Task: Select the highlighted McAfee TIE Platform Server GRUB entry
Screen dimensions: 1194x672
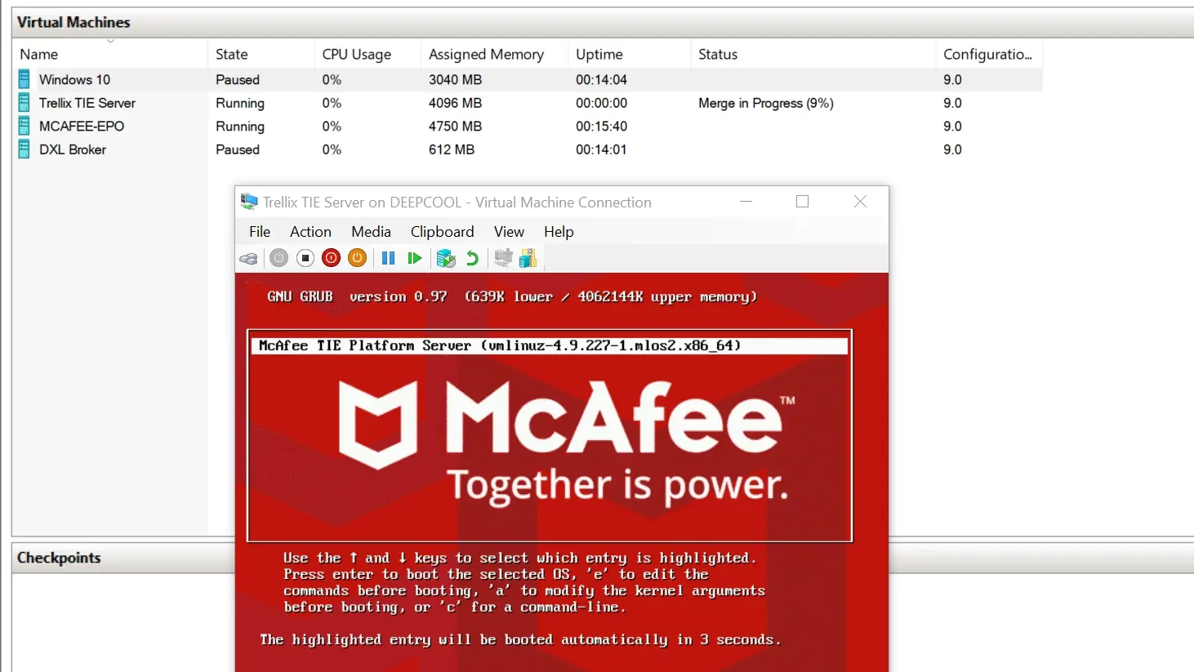Action: point(550,345)
